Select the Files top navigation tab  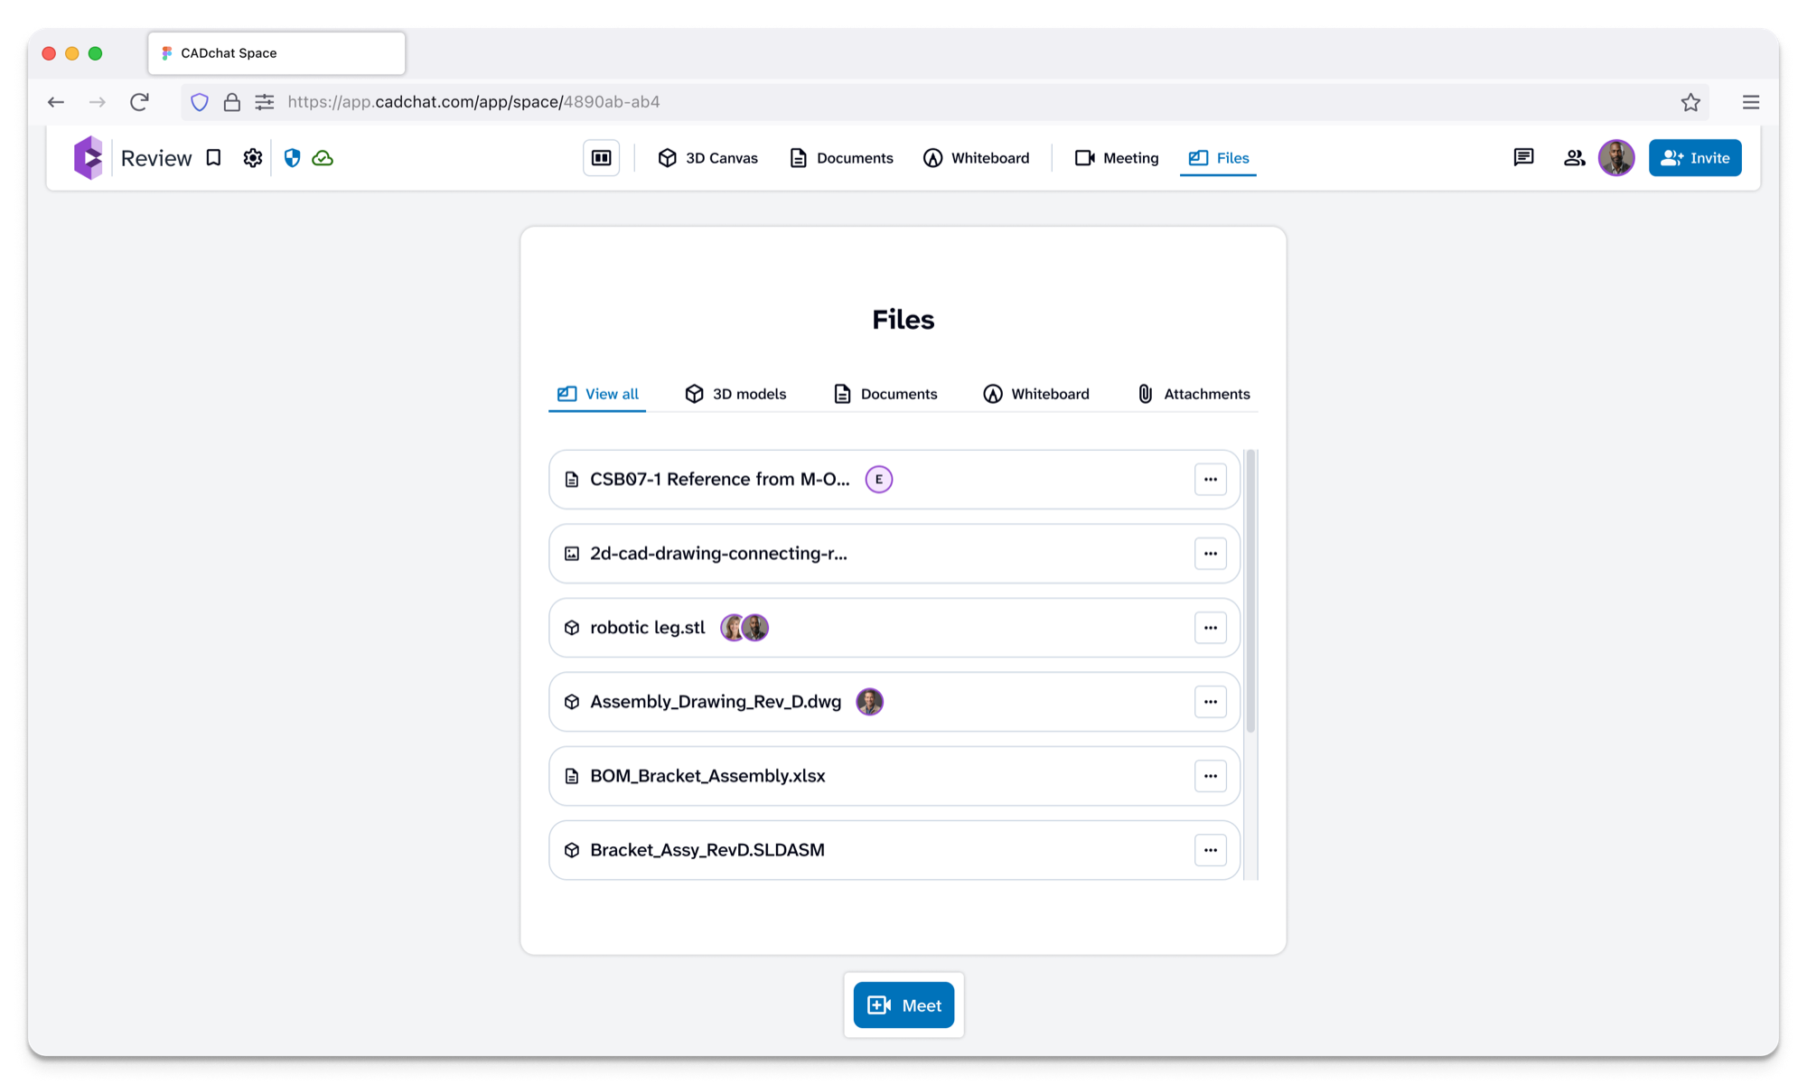1218,158
